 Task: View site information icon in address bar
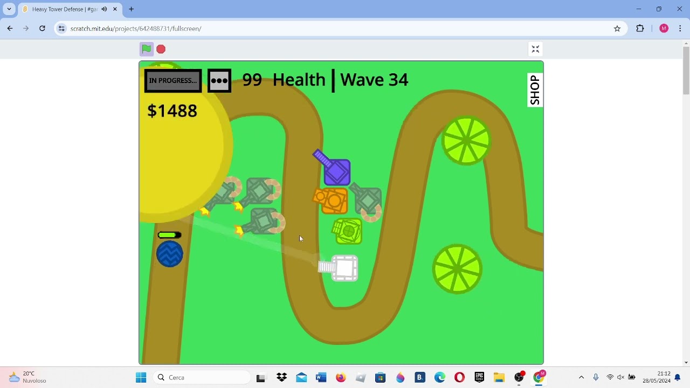point(61,29)
